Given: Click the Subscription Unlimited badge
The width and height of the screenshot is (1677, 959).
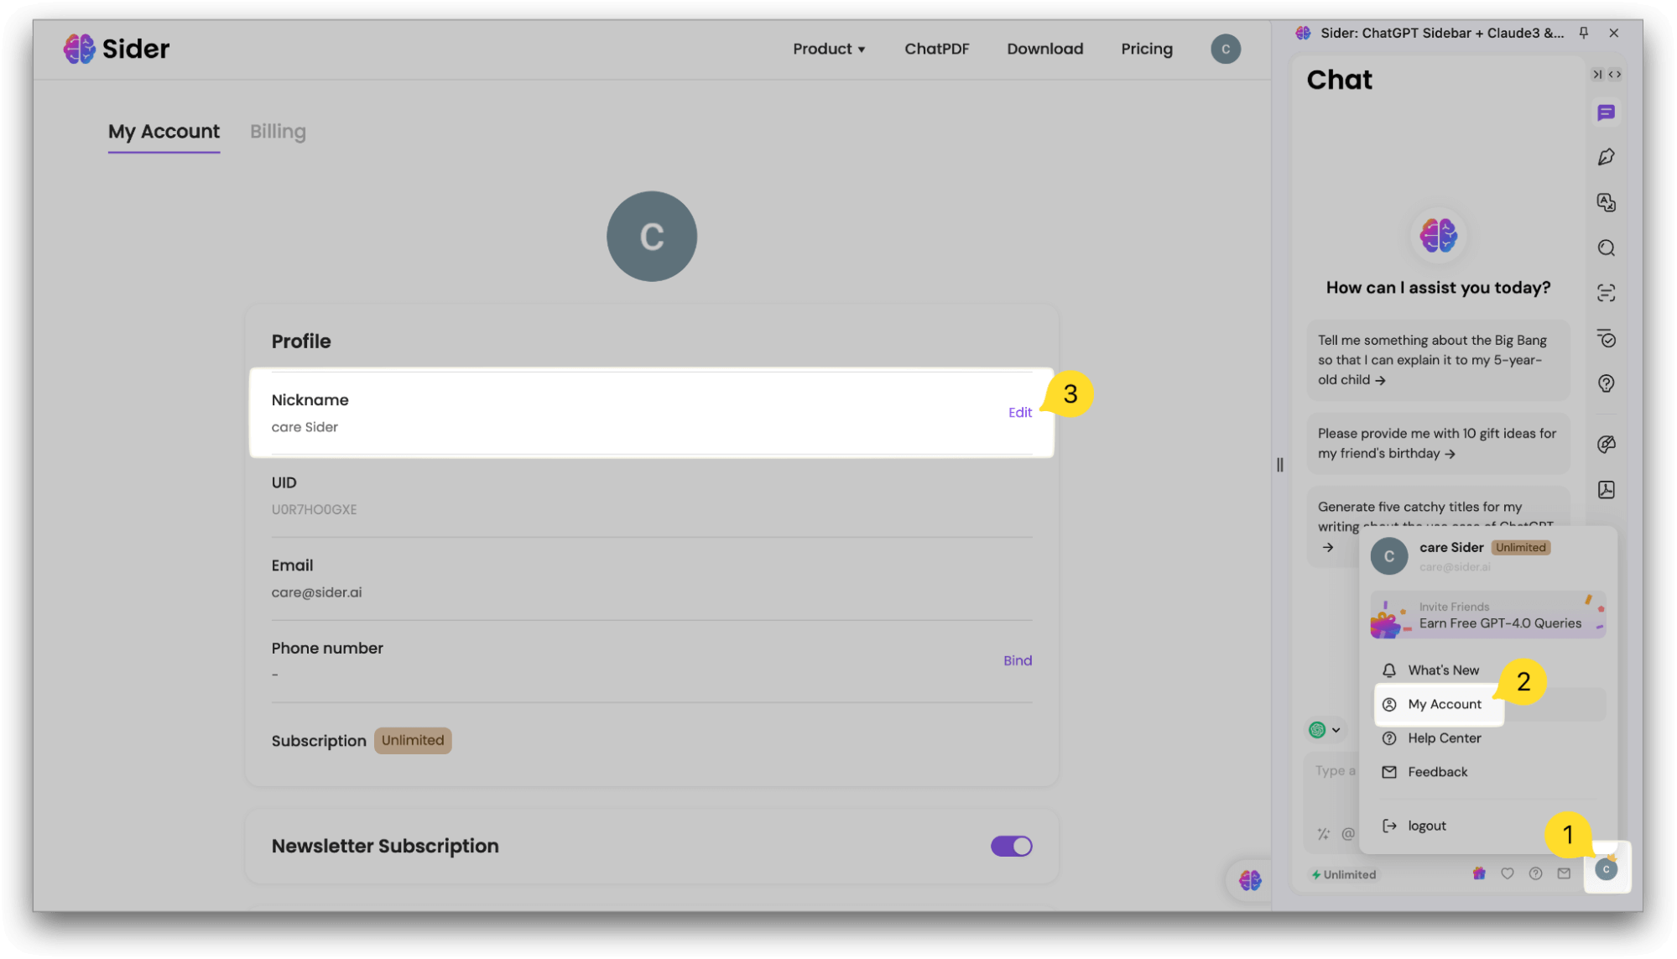Looking at the screenshot, I should tap(412, 740).
